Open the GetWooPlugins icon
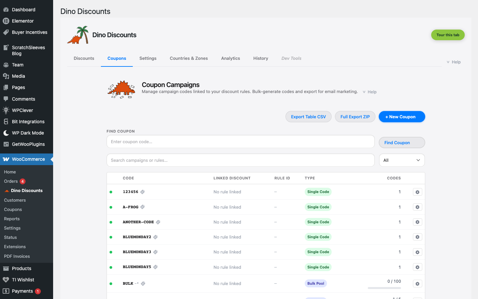 point(6,144)
